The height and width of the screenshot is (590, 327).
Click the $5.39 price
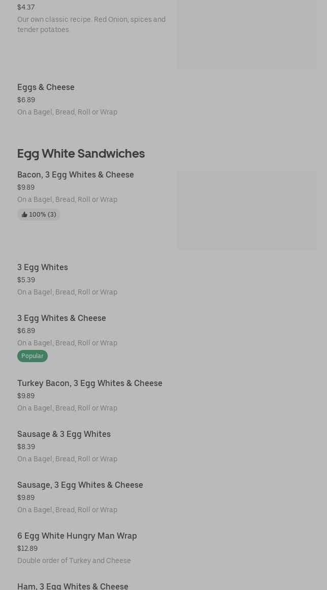coord(26,280)
